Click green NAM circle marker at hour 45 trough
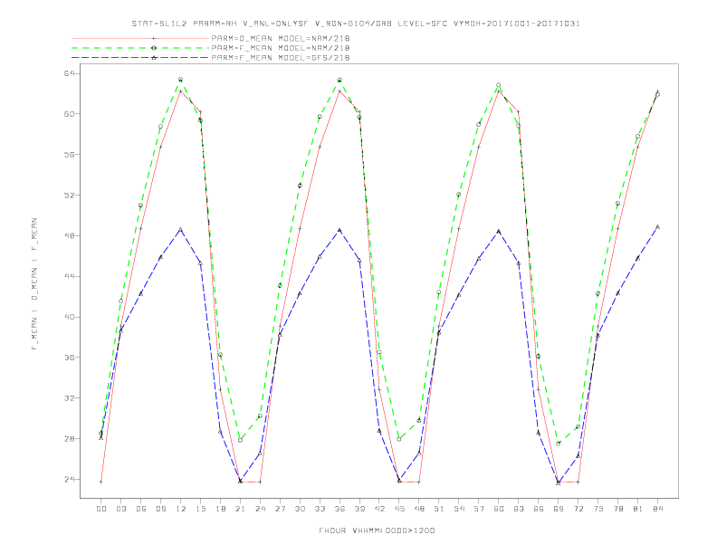 399,439
